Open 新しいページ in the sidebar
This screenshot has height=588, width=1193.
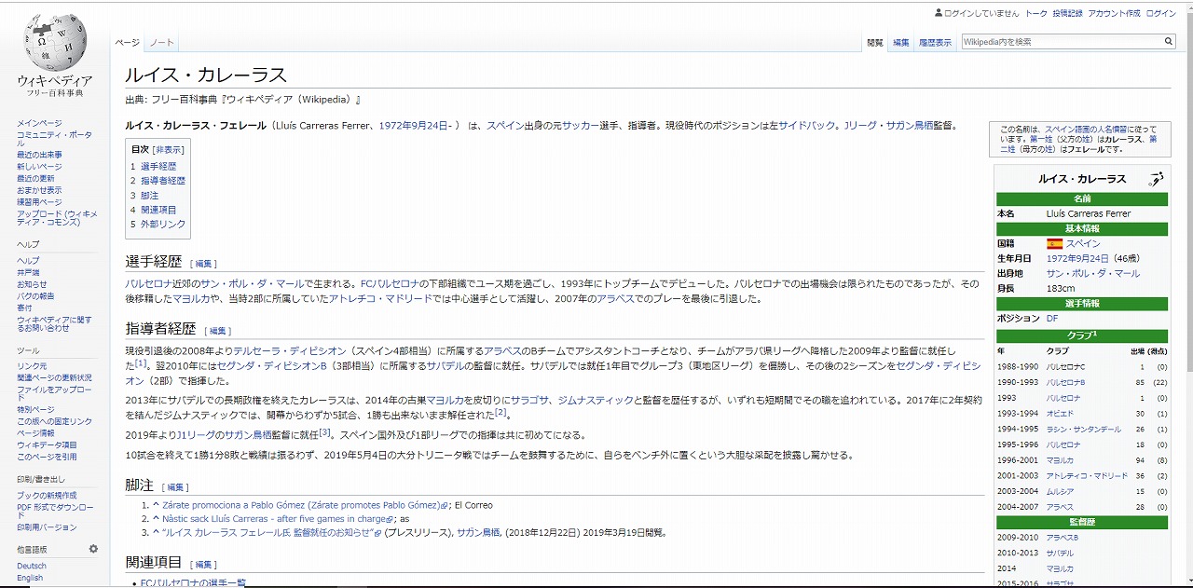39,167
